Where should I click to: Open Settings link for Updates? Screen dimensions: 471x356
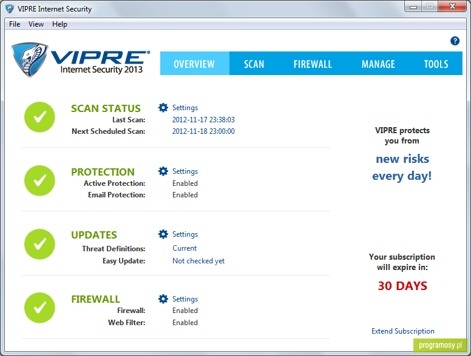[x=185, y=234]
